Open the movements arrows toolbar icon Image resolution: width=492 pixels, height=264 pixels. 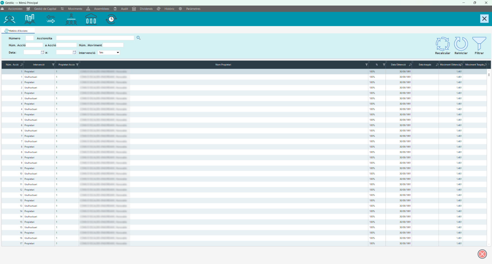point(50,19)
